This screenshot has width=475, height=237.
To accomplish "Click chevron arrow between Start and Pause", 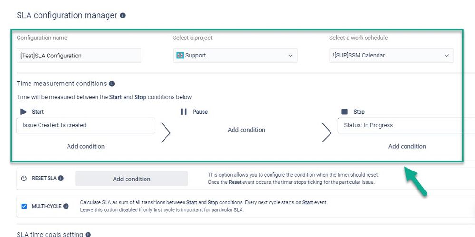I will [x=165, y=133].
